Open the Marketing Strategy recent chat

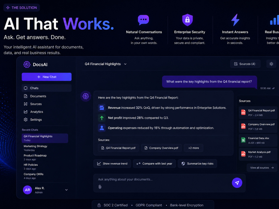[45, 148]
